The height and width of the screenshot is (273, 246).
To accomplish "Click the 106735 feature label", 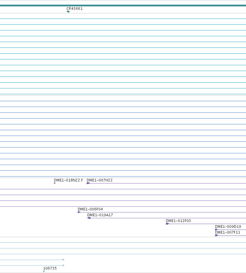I will coord(50,268).
